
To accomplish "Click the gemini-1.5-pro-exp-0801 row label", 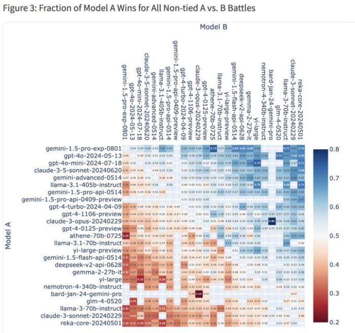I will click(x=84, y=148).
